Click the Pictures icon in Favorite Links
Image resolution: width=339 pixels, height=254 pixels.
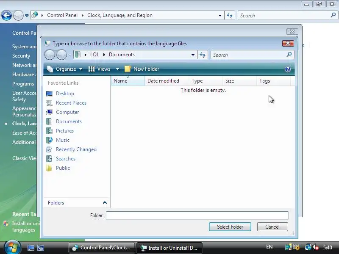pyautogui.click(x=49, y=131)
